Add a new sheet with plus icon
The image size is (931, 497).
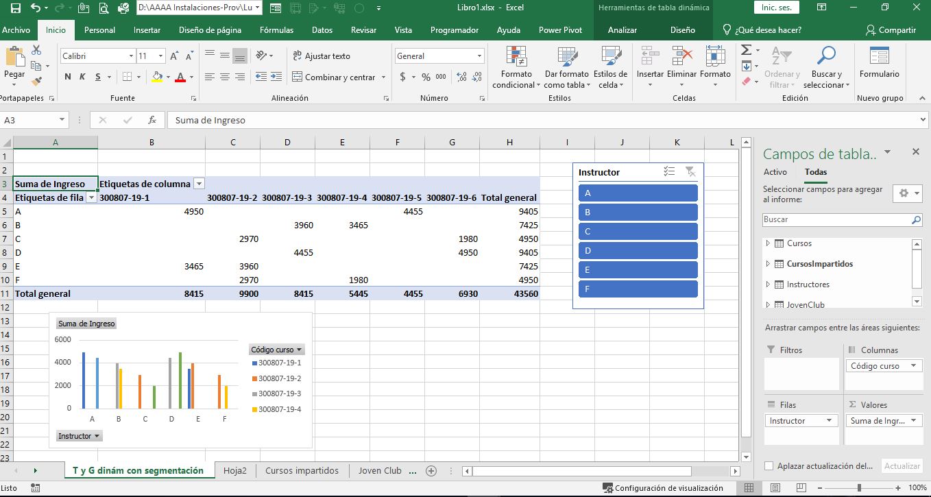(431, 471)
